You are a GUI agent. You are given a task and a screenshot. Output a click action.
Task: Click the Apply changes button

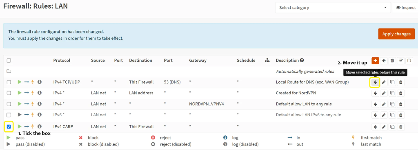tap(396, 34)
